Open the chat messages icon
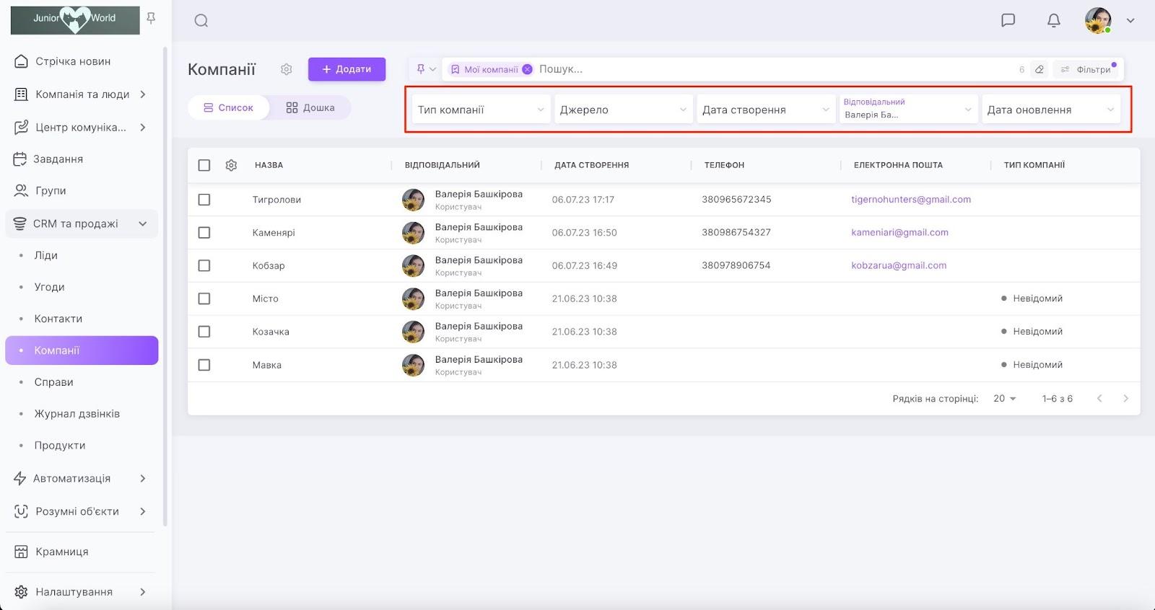1155x610 pixels. tap(1008, 20)
